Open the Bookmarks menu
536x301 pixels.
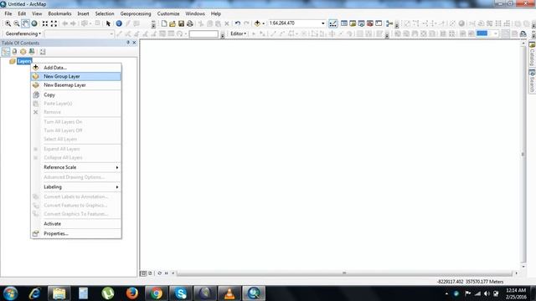[59, 13]
